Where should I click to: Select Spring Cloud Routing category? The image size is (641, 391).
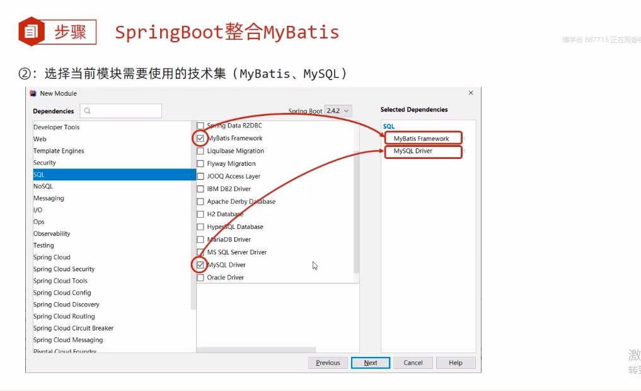[112, 317]
